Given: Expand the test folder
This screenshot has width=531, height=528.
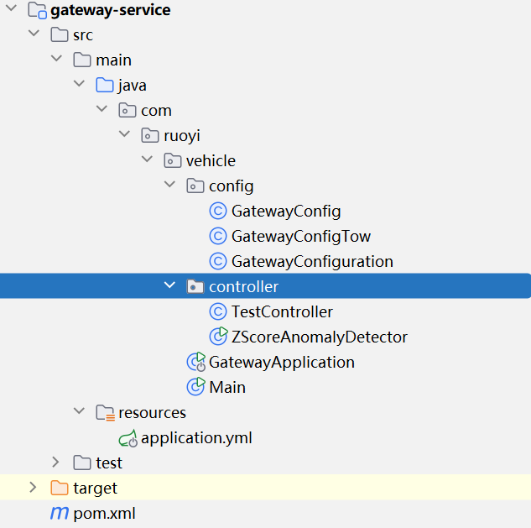Looking at the screenshot, I should (x=56, y=463).
